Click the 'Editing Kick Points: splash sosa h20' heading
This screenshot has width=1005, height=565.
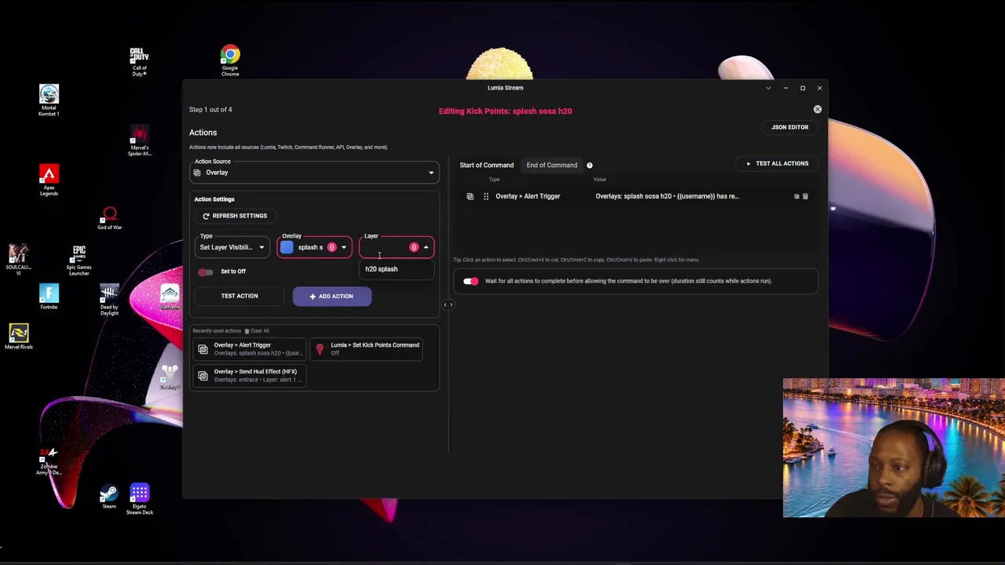(x=505, y=111)
